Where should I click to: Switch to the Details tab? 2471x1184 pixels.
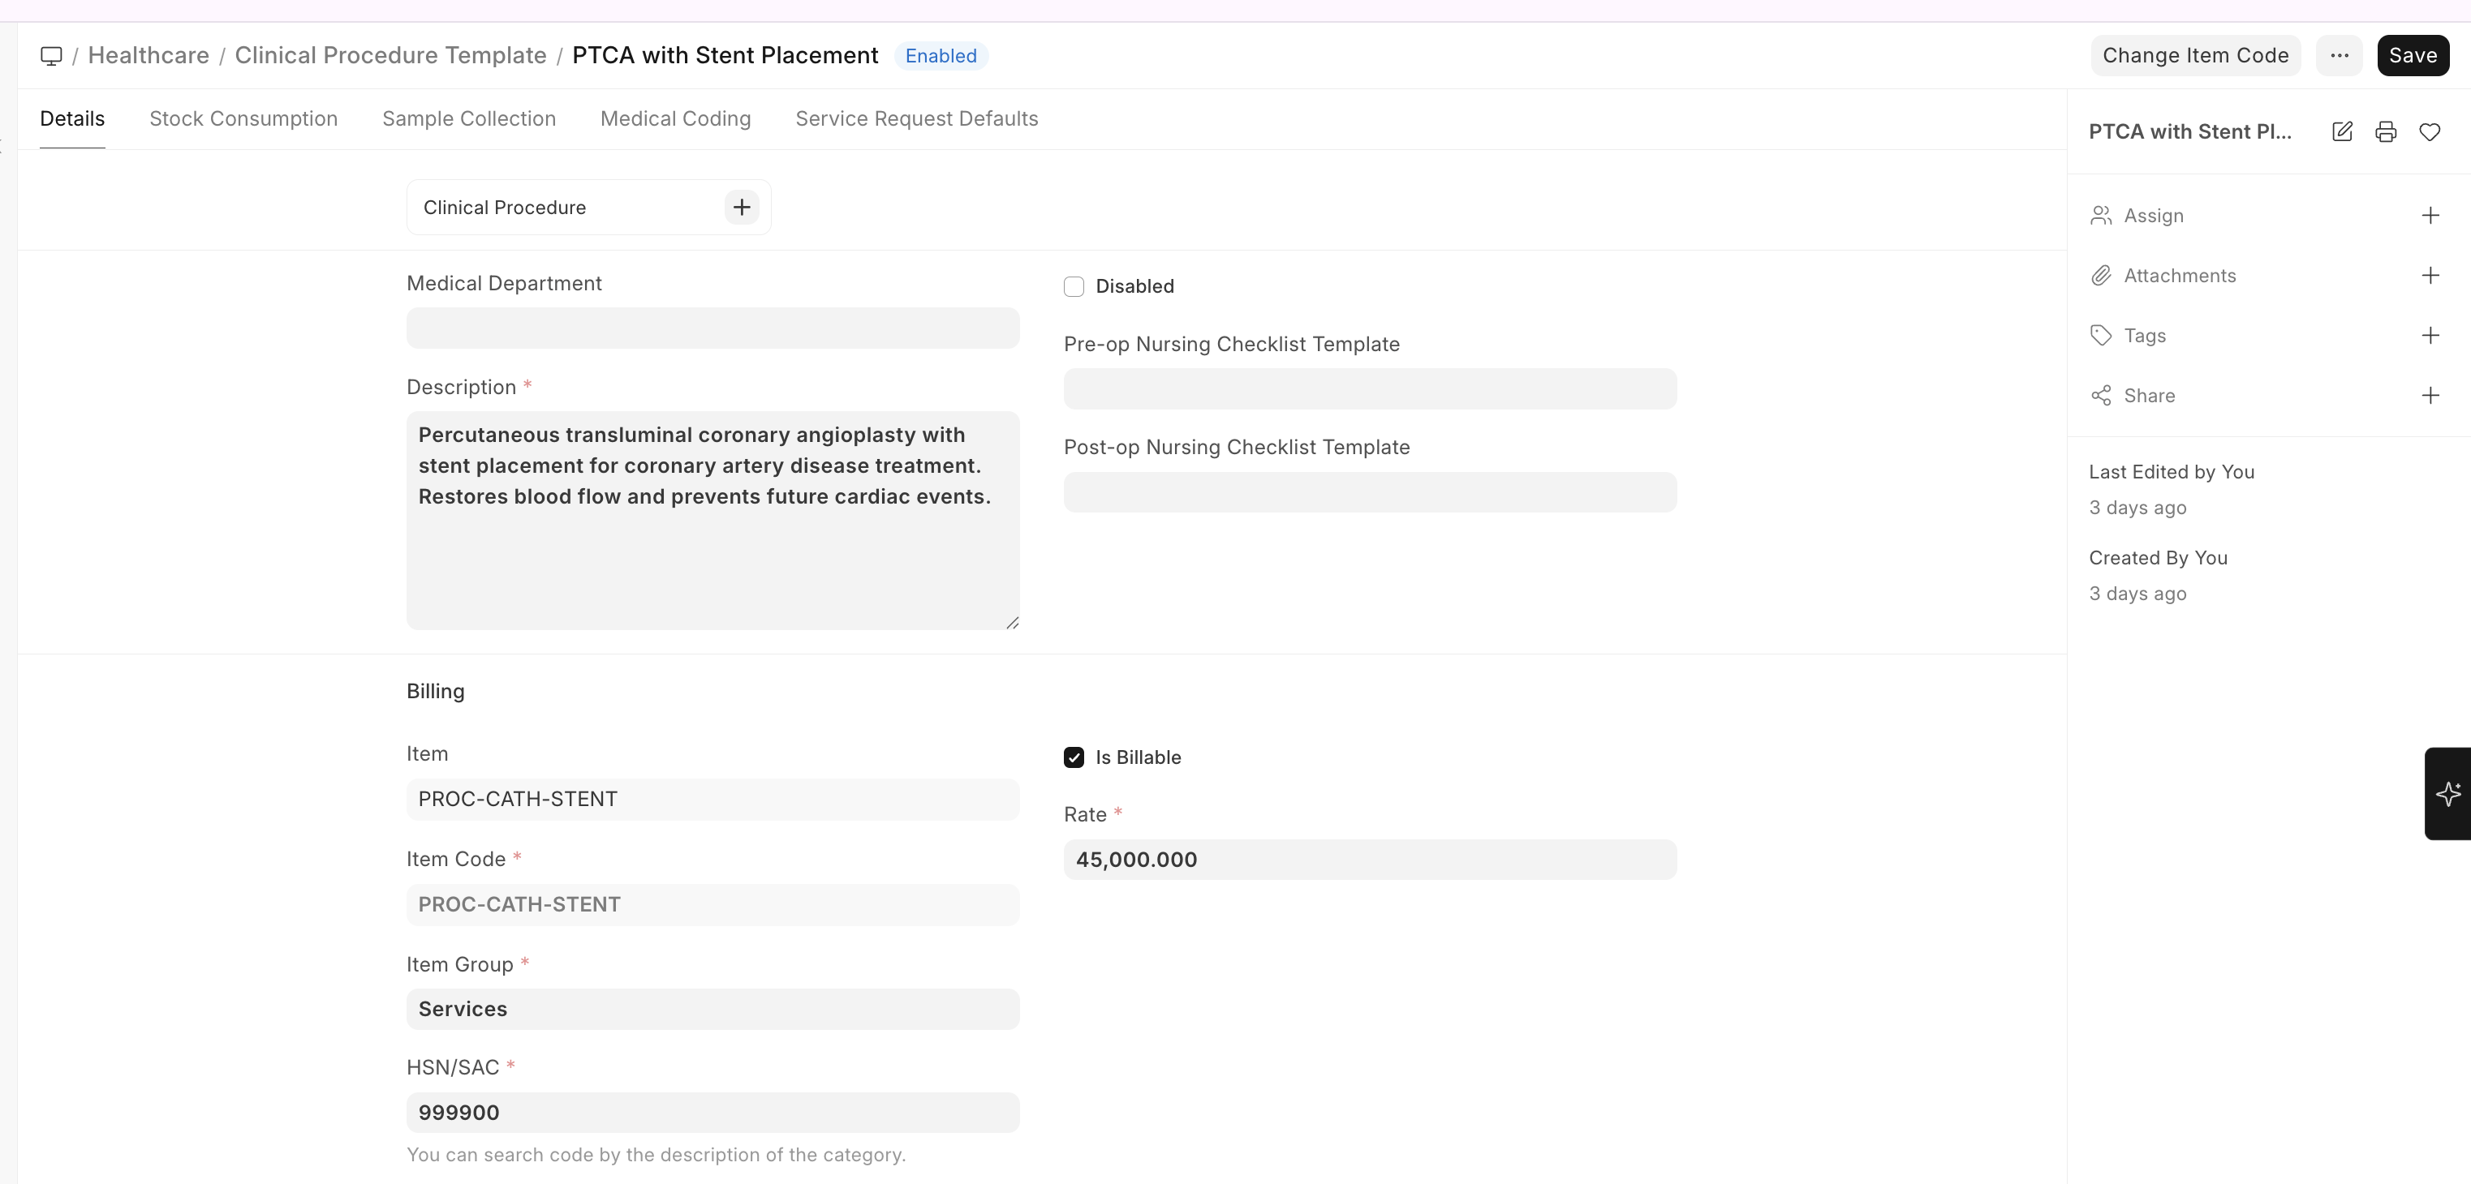click(x=72, y=119)
